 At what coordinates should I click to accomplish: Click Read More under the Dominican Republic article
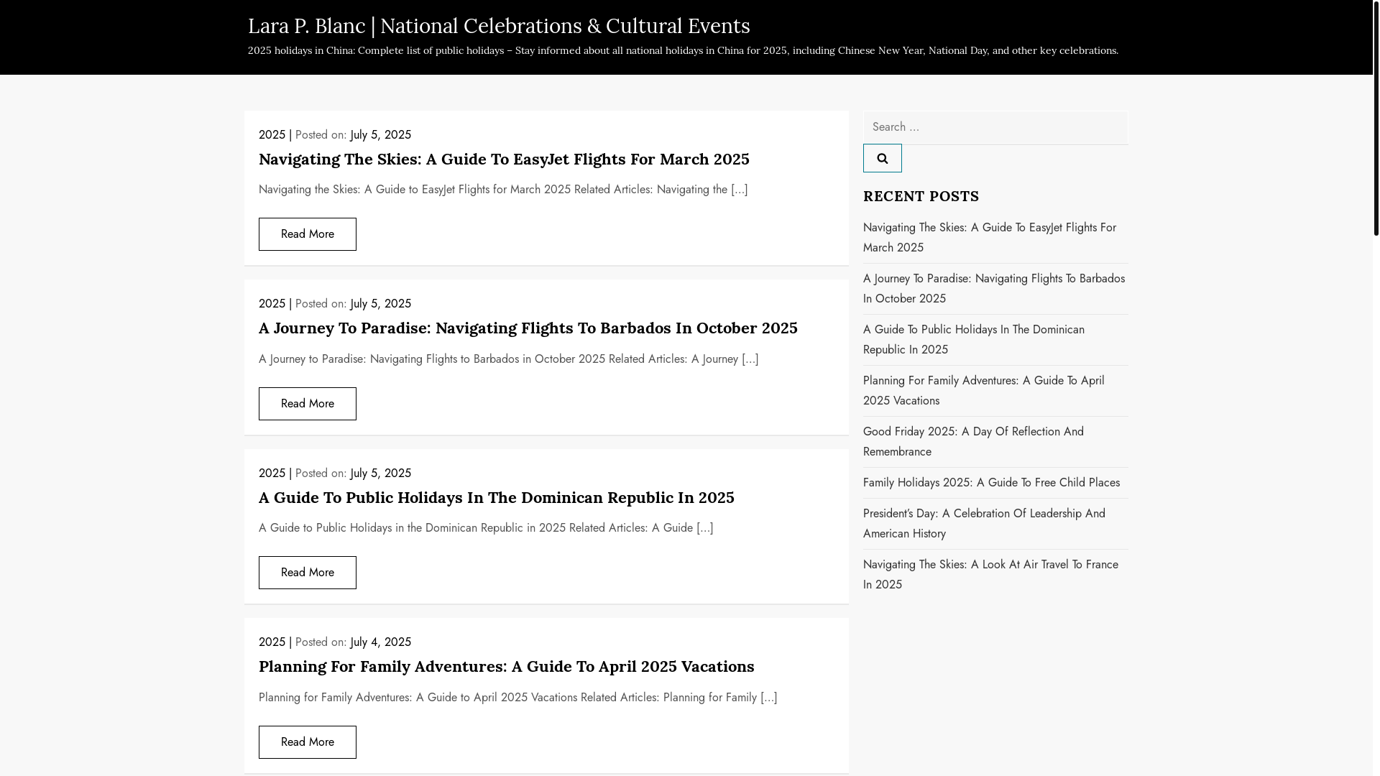click(x=307, y=573)
